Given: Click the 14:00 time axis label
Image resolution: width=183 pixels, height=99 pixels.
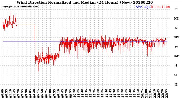Looking at the screenshot, I should pyautogui.click(x=98, y=94).
